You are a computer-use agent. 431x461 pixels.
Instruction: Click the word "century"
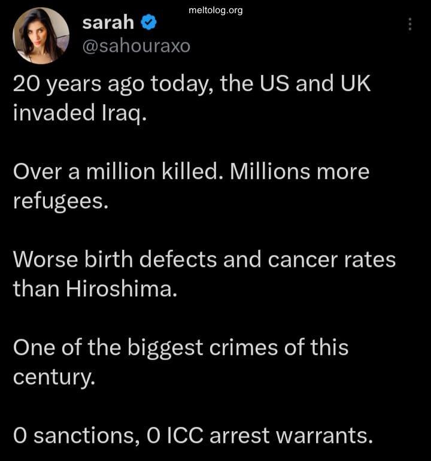[x=53, y=377]
